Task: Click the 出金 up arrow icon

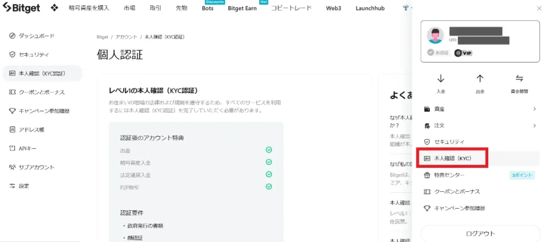Action: coord(480,78)
